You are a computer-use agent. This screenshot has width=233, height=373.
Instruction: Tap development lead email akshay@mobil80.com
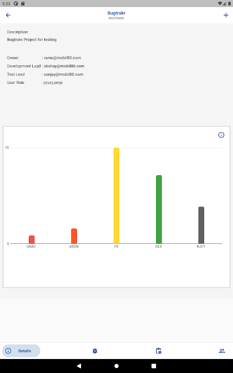point(64,66)
